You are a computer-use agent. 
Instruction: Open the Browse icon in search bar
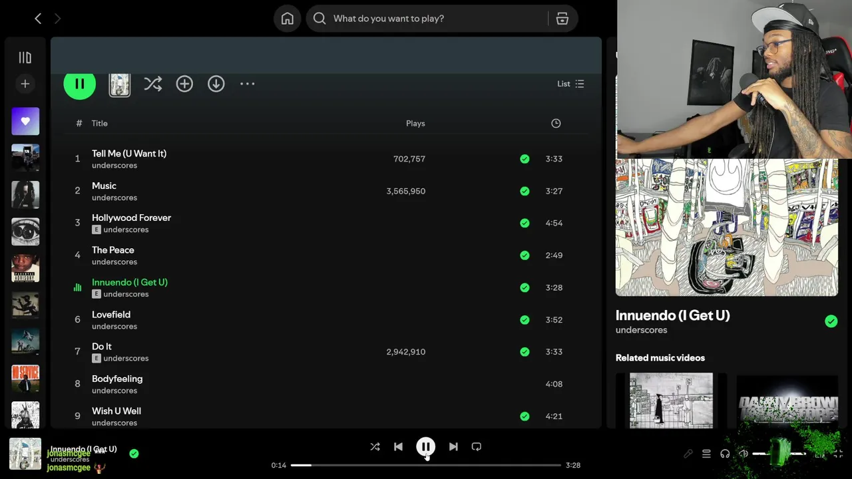[562, 19]
